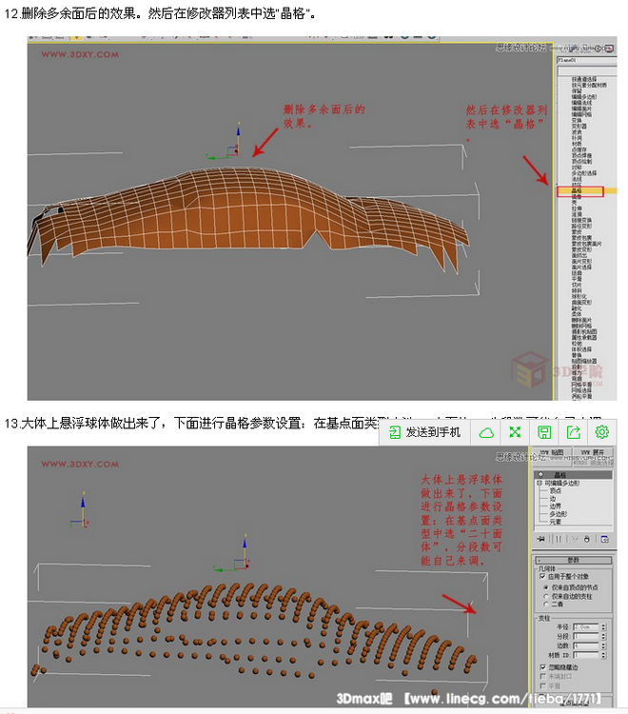Click the green fullscreen expand icon
Image resolution: width=628 pixels, height=714 pixels.
click(515, 432)
